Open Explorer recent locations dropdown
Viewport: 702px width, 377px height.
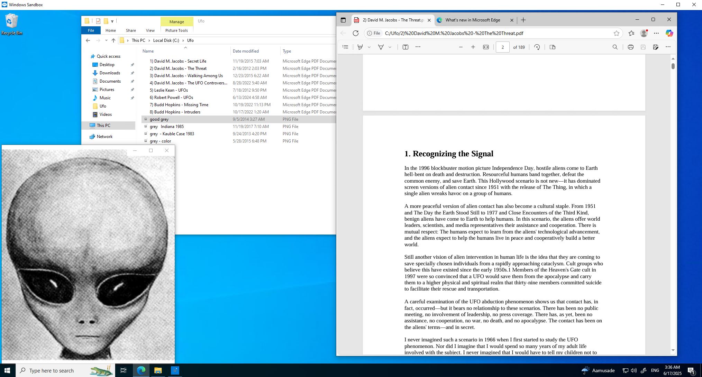(x=106, y=40)
